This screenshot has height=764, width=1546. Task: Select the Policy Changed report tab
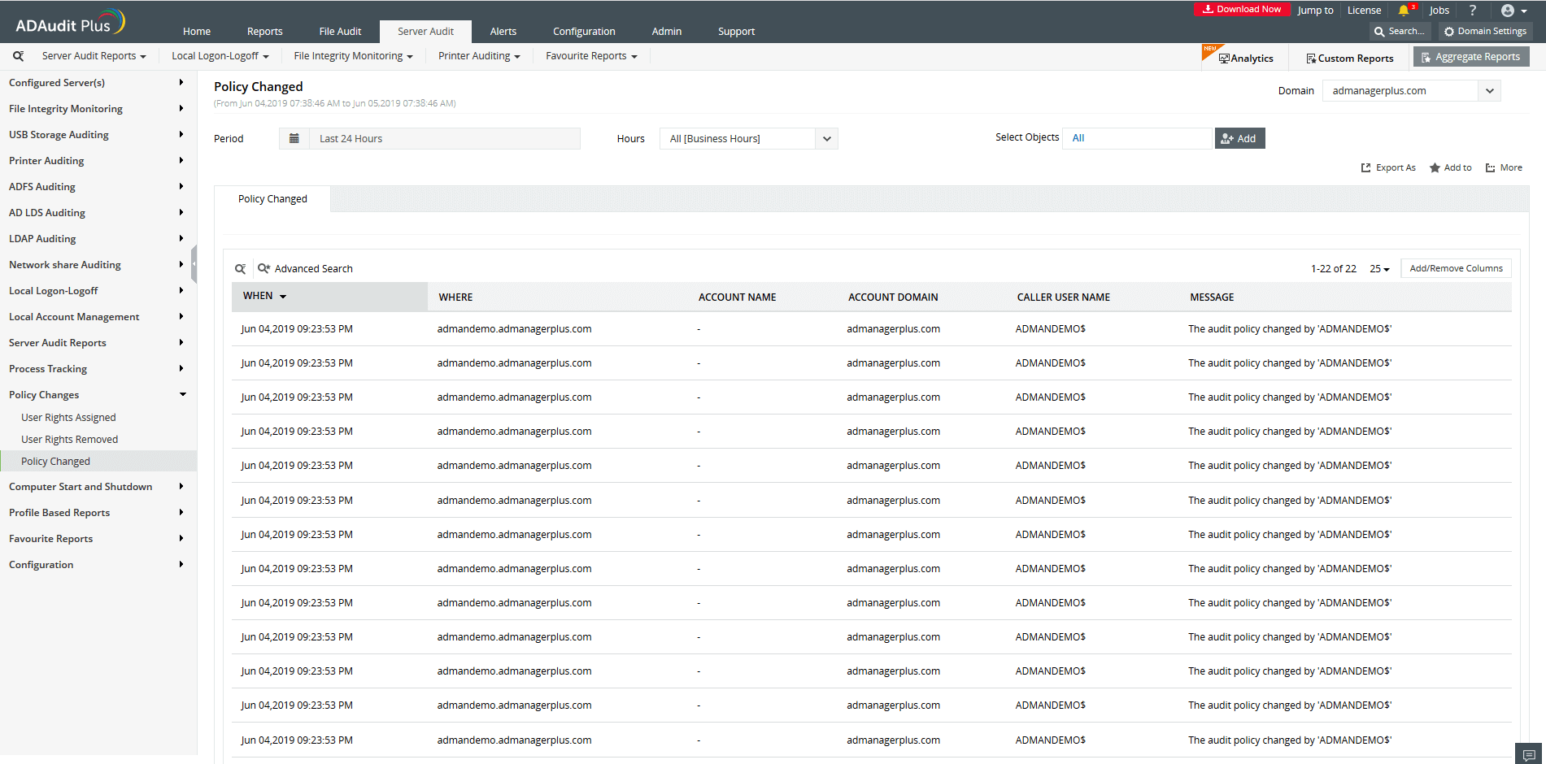tap(272, 199)
